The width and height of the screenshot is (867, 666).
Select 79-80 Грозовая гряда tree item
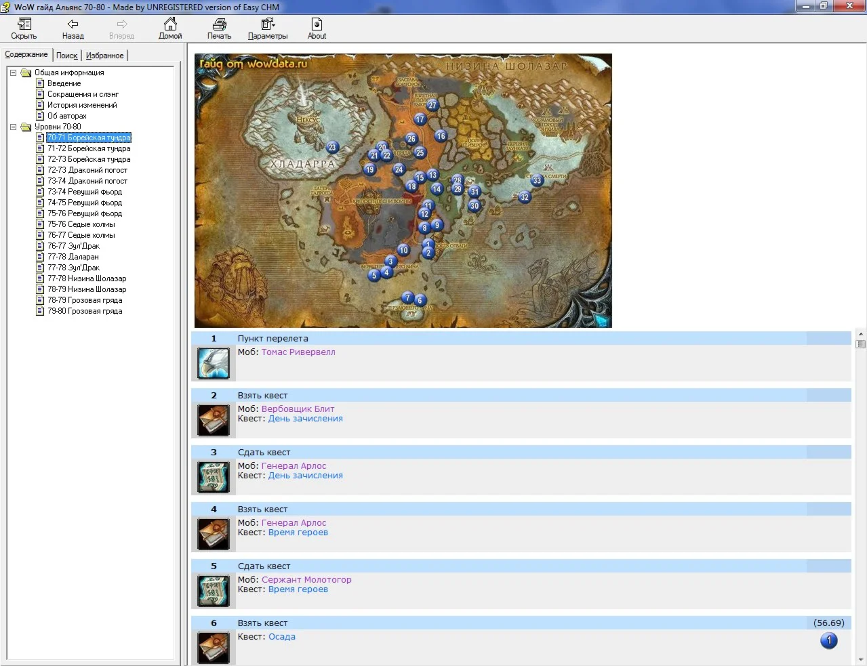click(85, 311)
